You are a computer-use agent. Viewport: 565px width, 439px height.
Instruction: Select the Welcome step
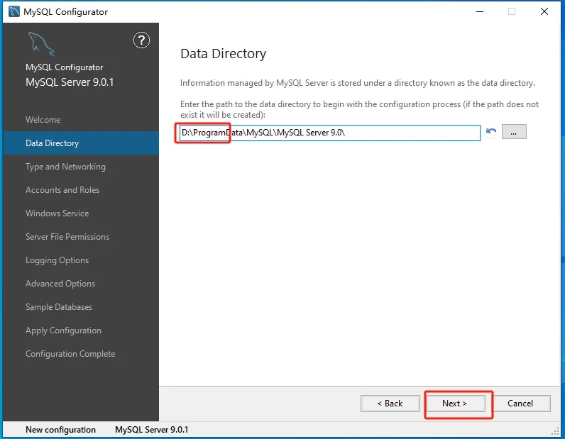point(43,120)
